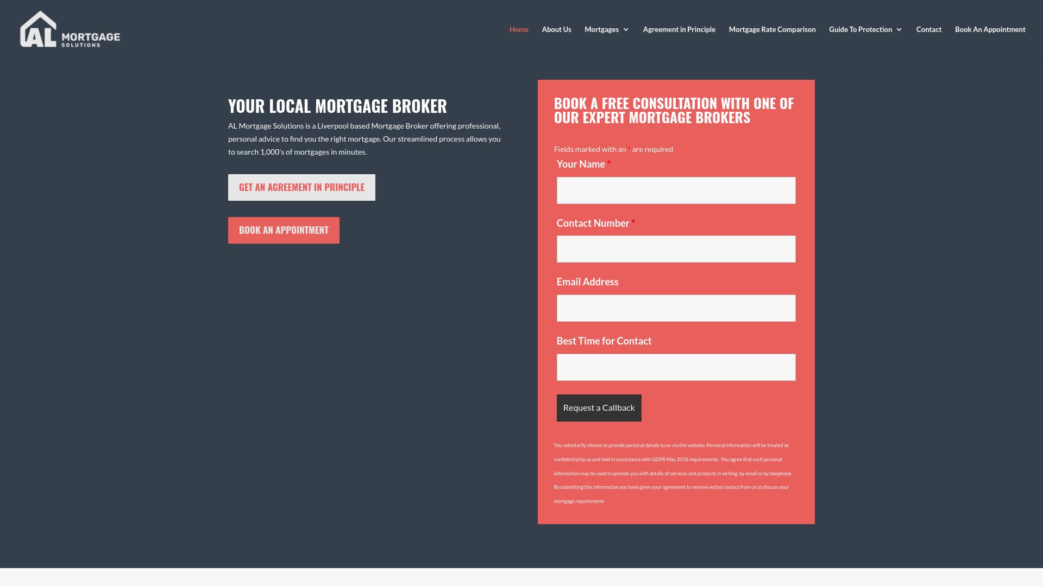Click the Home navigation icon
The width and height of the screenshot is (1043, 586).
pyautogui.click(x=519, y=29)
